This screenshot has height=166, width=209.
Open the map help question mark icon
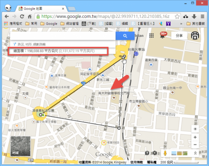click(x=147, y=153)
